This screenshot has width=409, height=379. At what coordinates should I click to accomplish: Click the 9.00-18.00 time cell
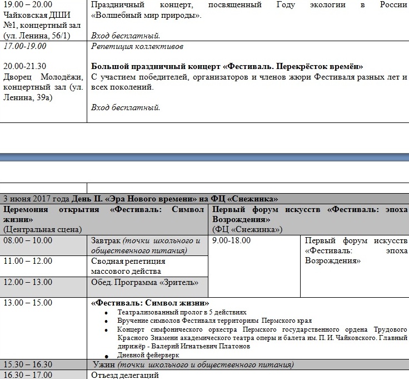(232, 240)
